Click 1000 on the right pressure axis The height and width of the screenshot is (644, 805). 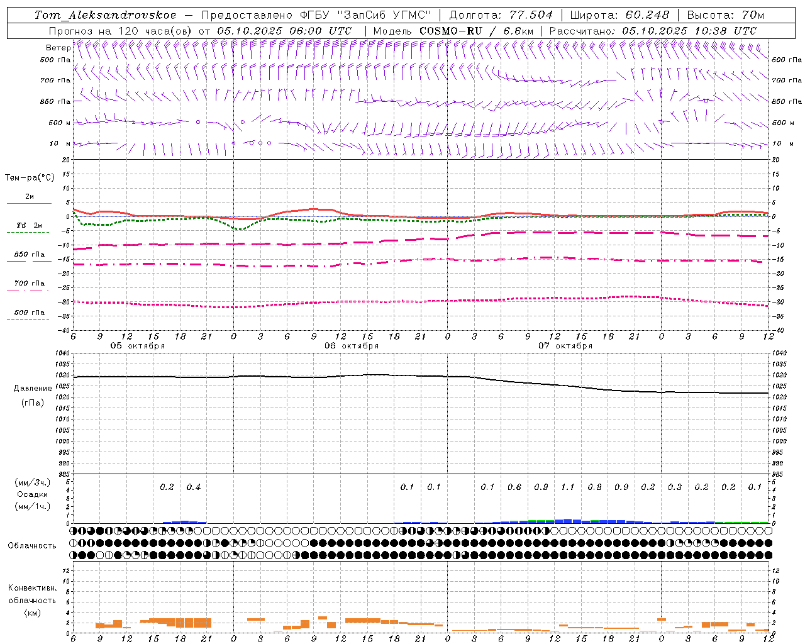779,441
